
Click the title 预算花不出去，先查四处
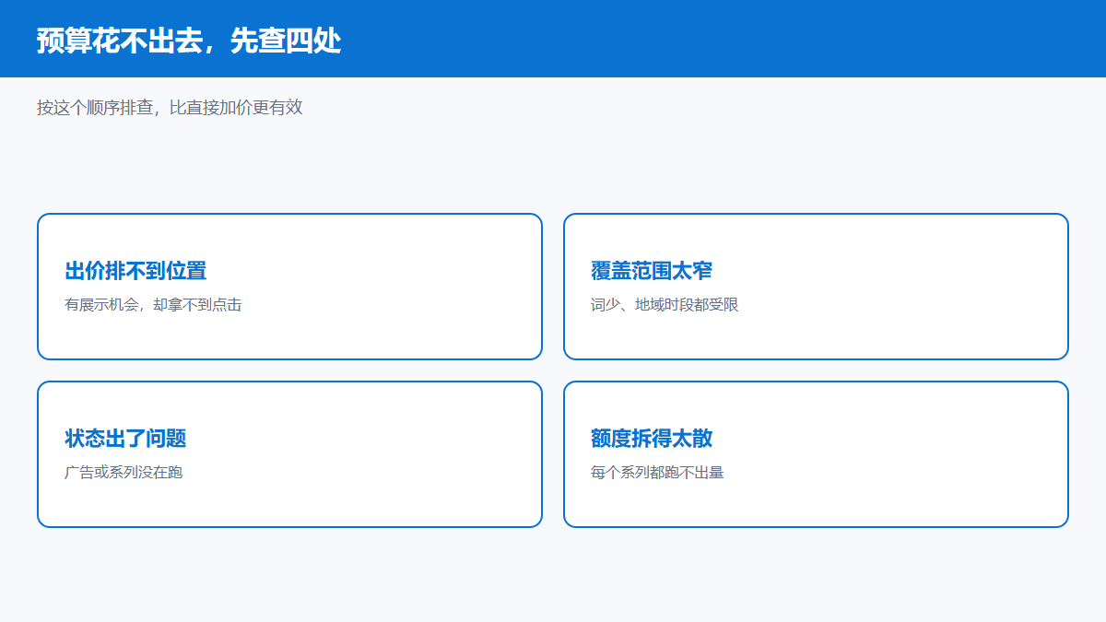point(189,41)
